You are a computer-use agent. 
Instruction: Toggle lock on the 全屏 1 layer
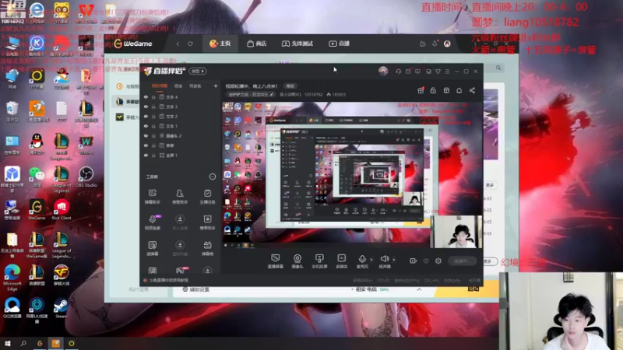pyautogui.click(x=153, y=155)
